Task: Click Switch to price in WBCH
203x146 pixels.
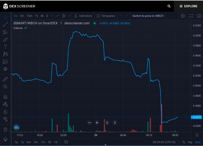Action: [x=148, y=16]
